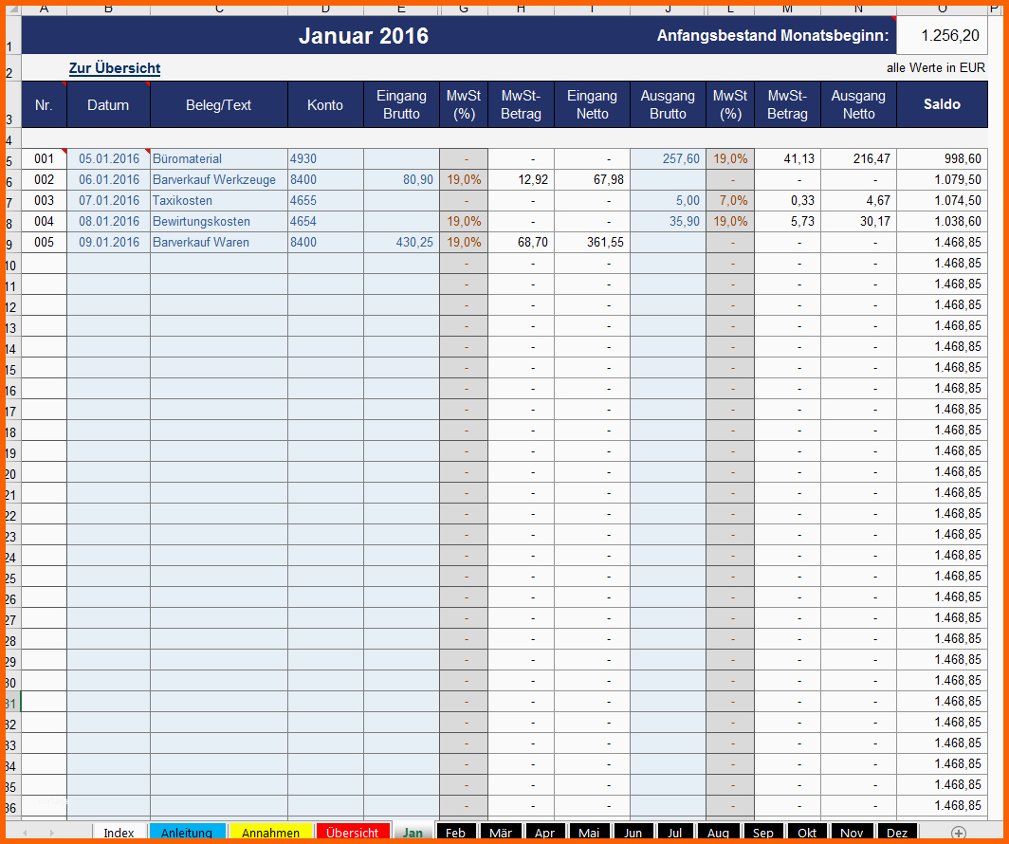
Task: Click the Anfangsbestand value cell 1.256,20
Action: (942, 36)
